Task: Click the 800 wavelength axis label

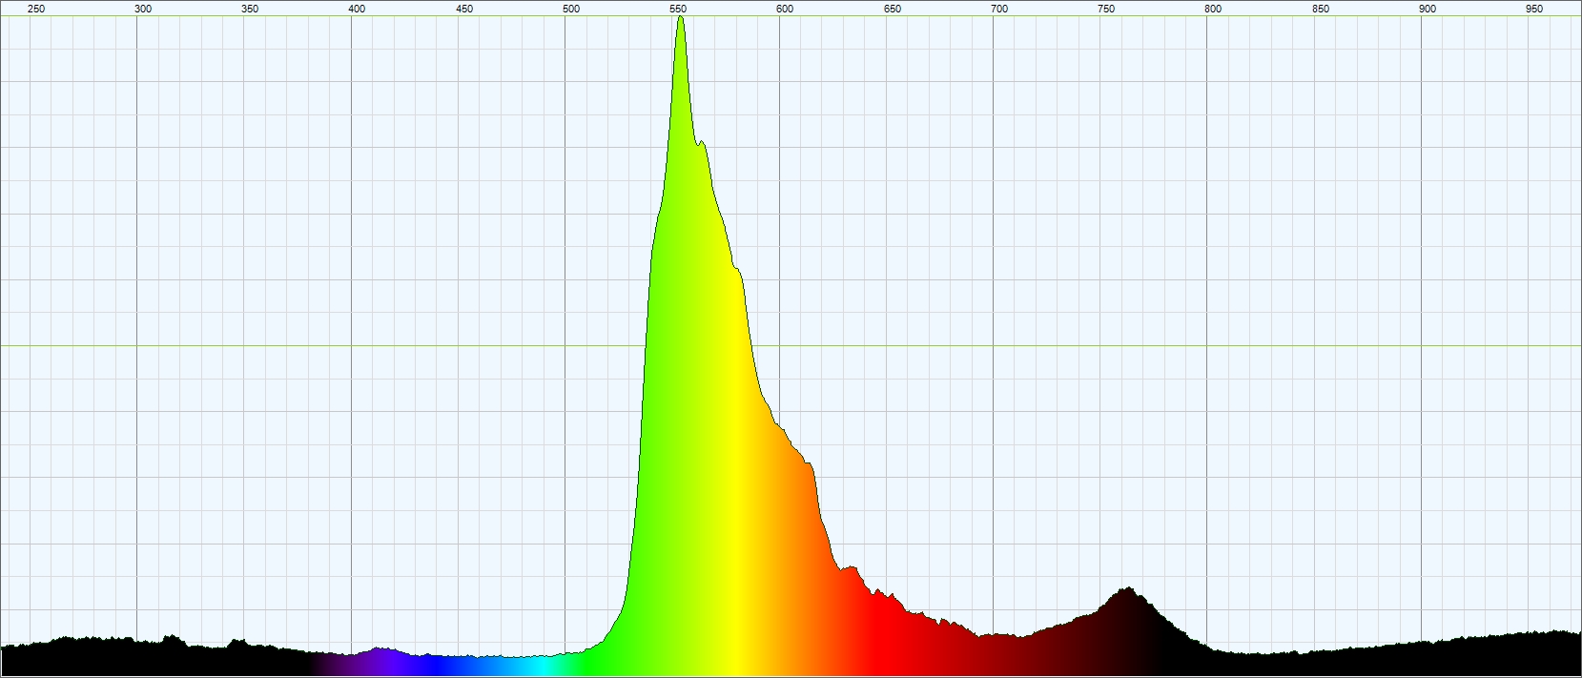Action: pyautogui.click(x=1213, y=9)
